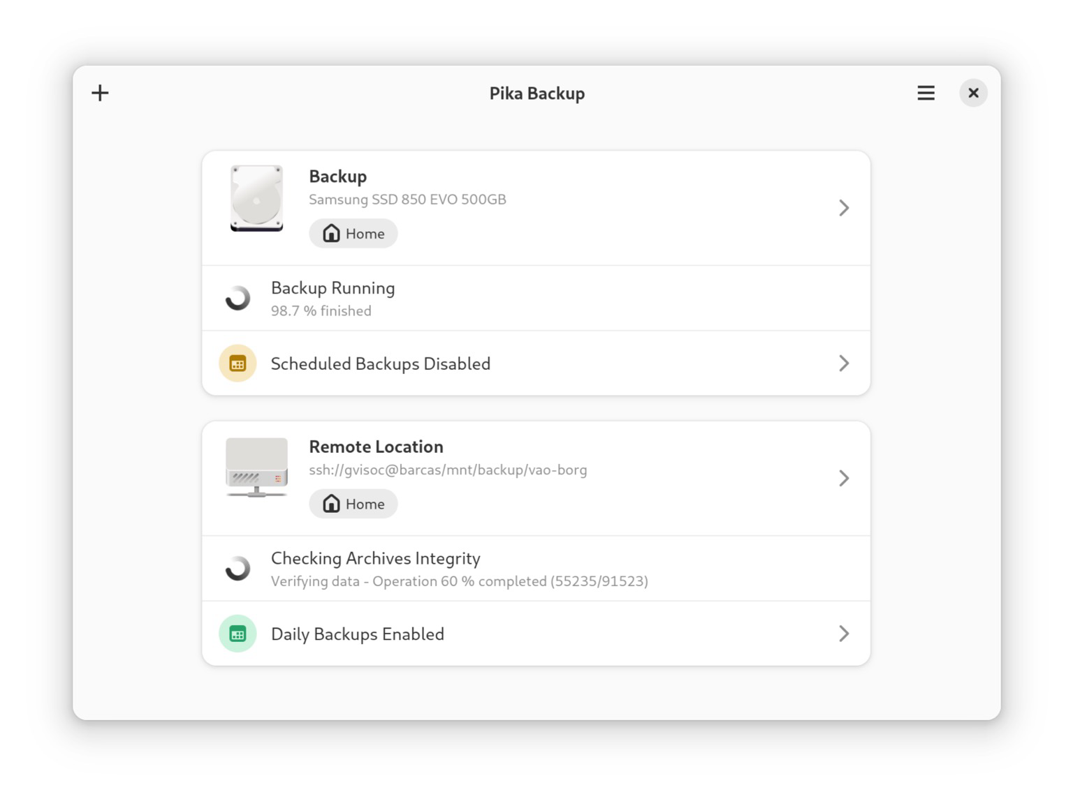This screenshot has height=799, width=1073.
Task: Click the green daily backups calendar icon
Action: 238,634
